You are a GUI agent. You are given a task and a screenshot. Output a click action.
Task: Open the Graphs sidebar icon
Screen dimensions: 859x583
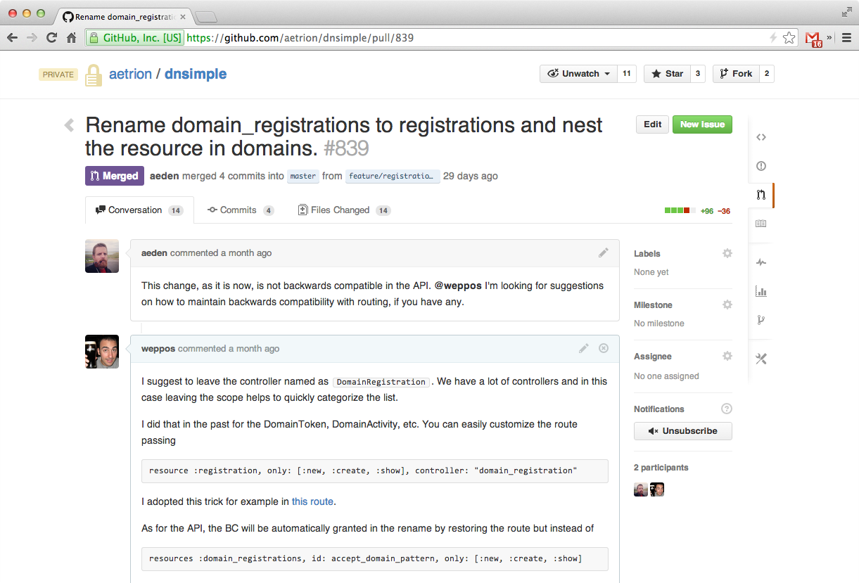coord(761,291)
